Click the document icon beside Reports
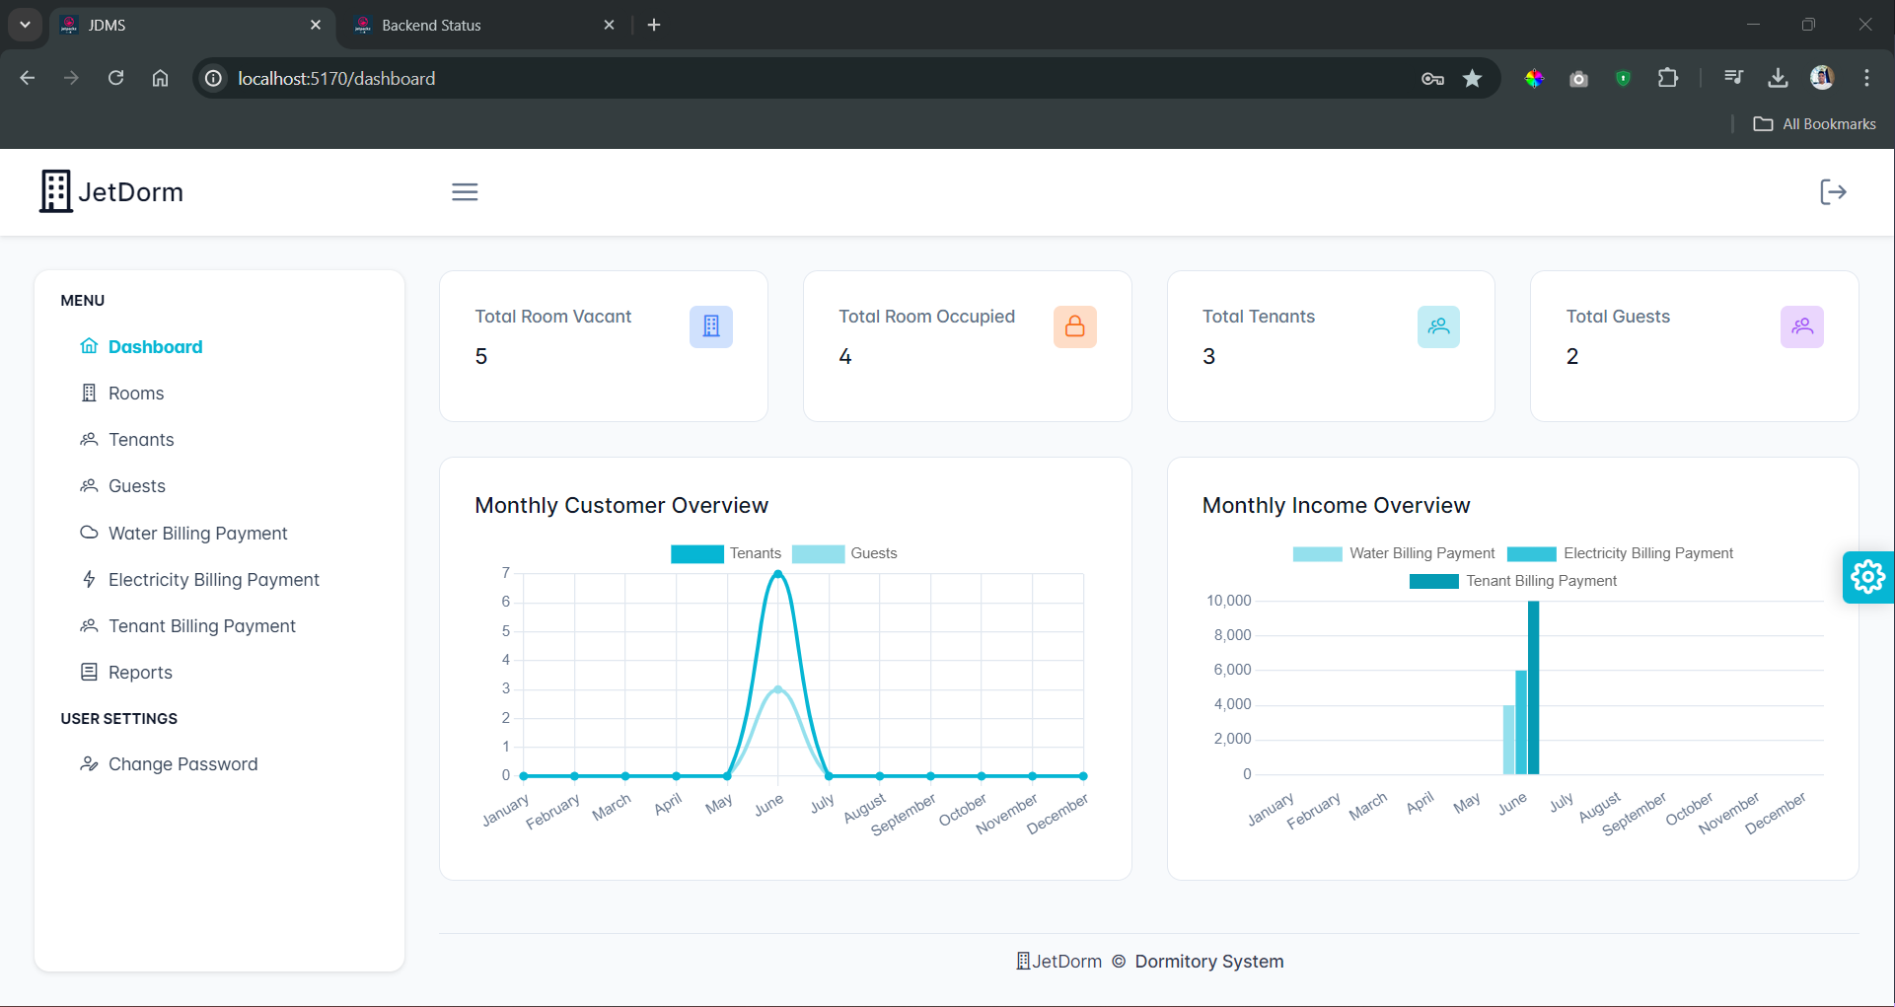Viewport: 1895px width, 1007px height. tap(89, 672)
